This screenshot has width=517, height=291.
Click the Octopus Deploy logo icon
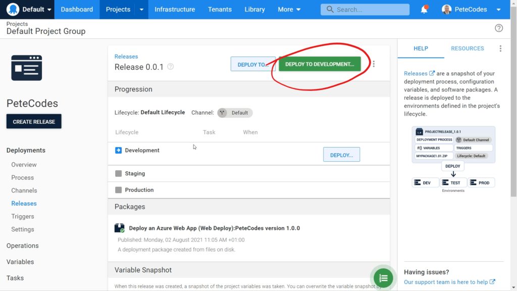(x=13, y=9)
